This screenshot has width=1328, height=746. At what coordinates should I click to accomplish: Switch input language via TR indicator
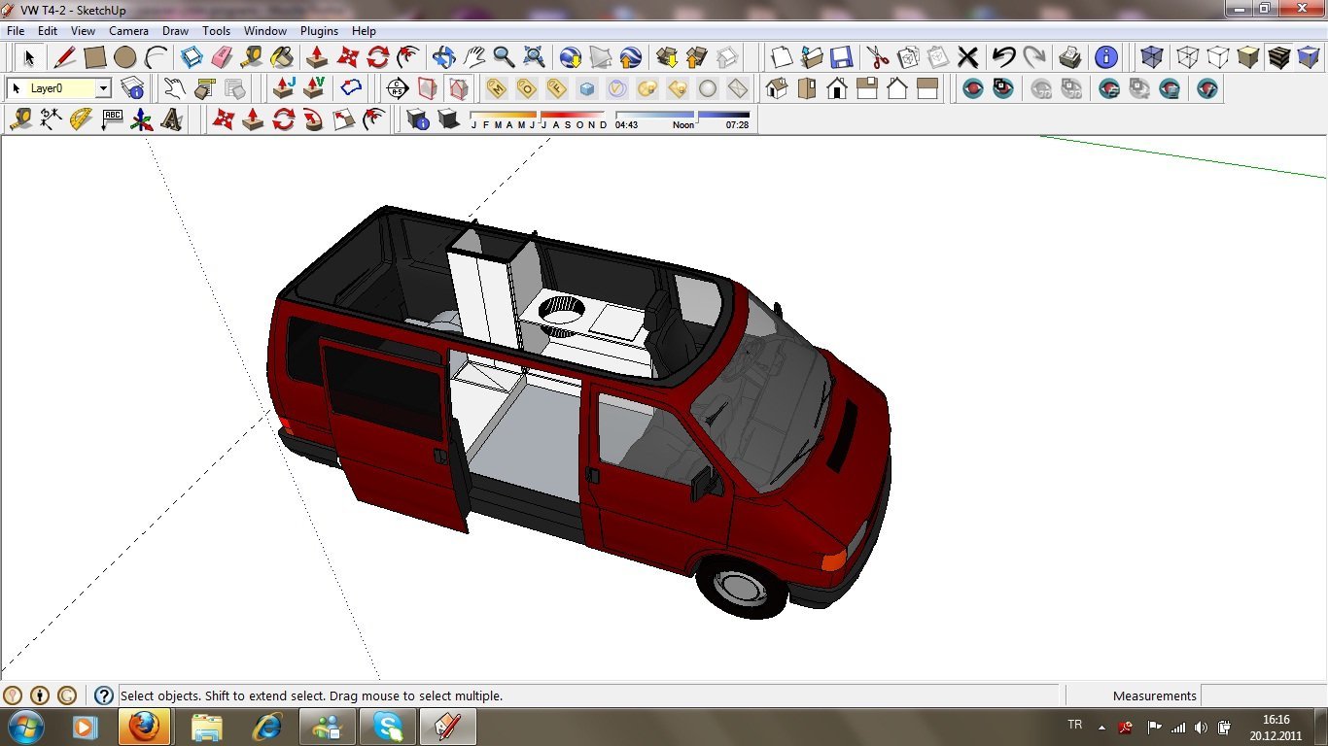(x=1075, y=726)
